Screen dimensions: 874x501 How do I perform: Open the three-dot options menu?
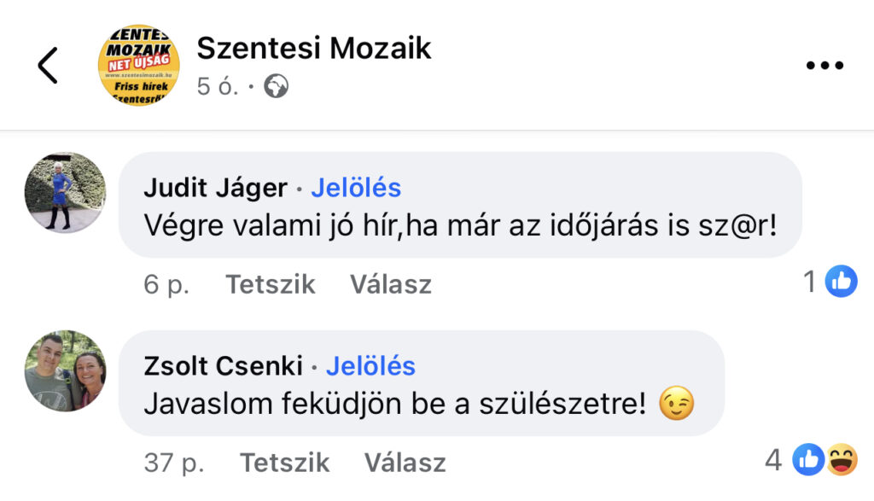point(824,65)
